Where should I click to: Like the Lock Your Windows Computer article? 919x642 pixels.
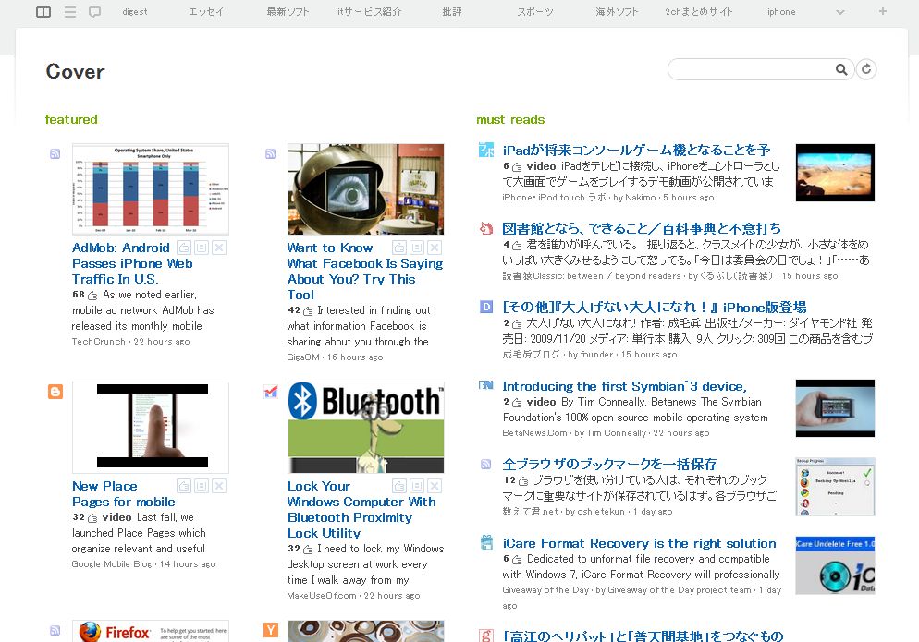(x=399, y=486)
